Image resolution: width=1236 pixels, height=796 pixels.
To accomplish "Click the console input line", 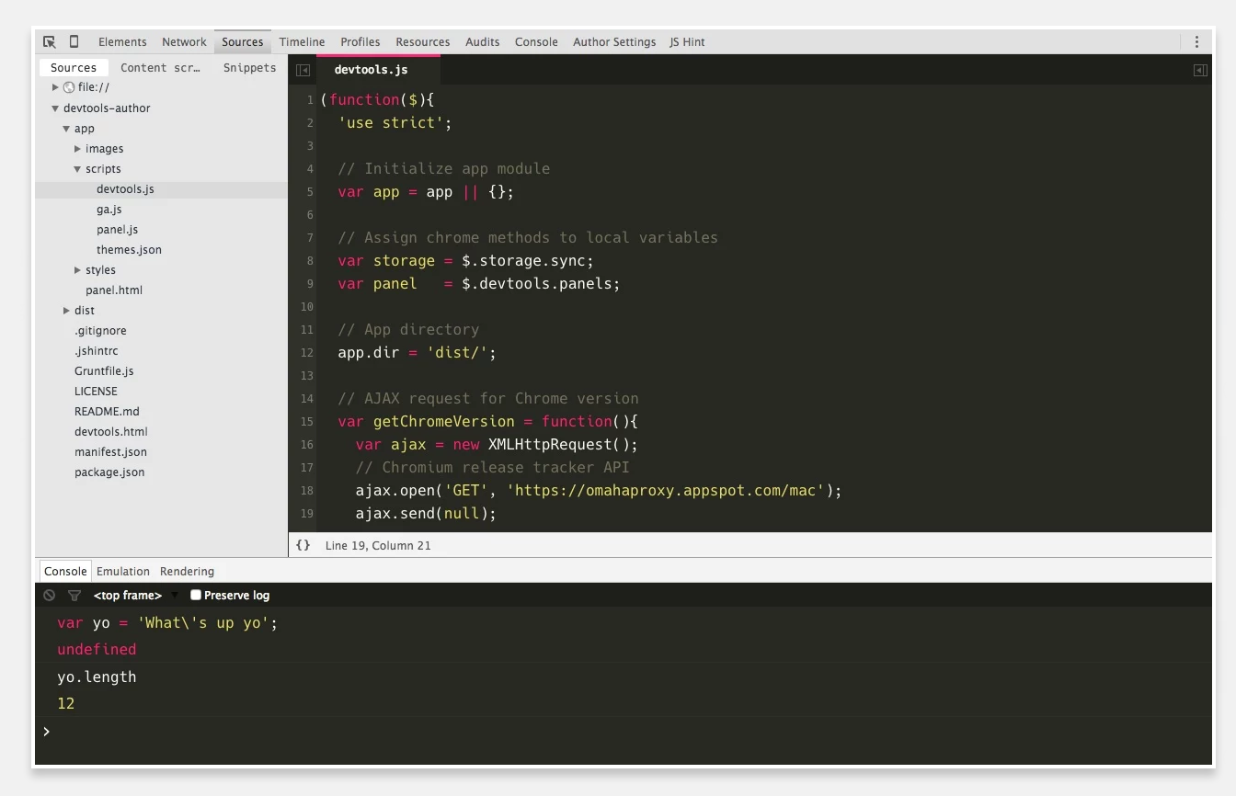I will (625, 732).
